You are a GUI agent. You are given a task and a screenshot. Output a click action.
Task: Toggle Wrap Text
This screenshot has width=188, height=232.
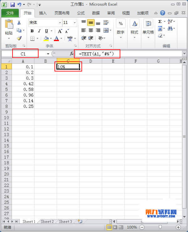106,23
